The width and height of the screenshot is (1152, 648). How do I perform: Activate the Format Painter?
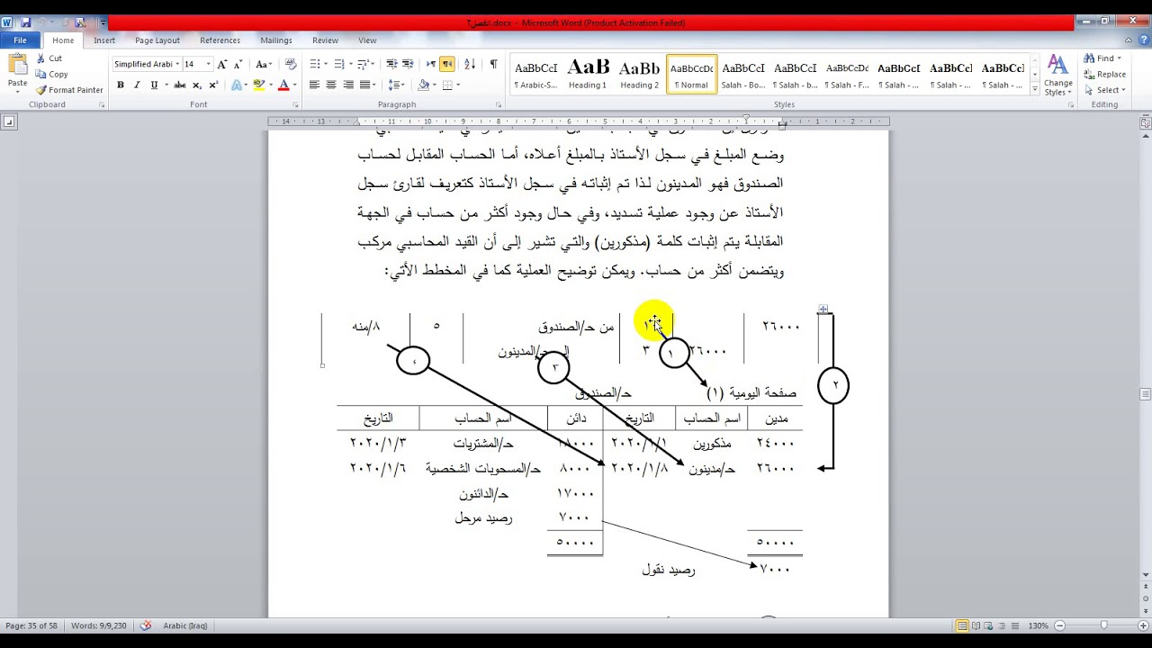click(x=69, y=90)
